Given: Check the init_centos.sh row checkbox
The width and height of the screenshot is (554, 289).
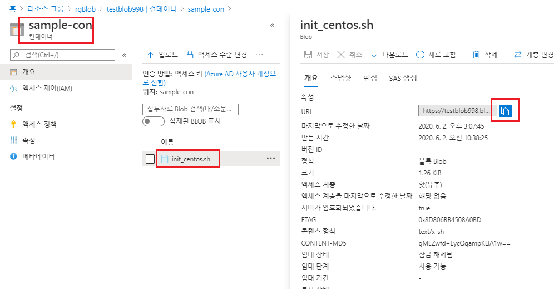Looking at the screenshot, I should point(150,159).
